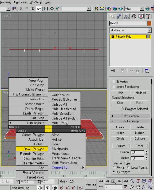Expand the Editable Poly stack entry
154x190 pixels.
113,37
